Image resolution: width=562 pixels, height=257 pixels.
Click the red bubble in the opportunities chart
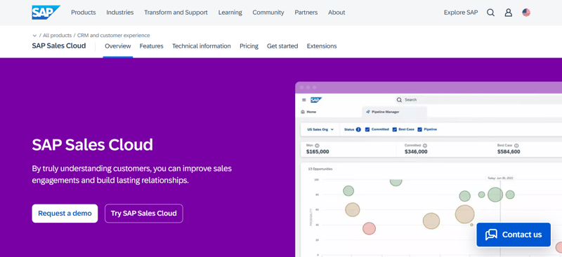point(369,228)
